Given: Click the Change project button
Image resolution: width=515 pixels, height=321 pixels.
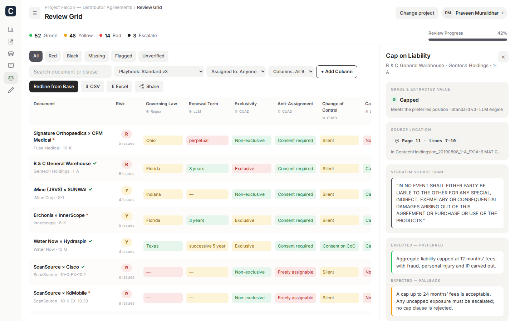Looking at the screenshot, I should [417, 13].
